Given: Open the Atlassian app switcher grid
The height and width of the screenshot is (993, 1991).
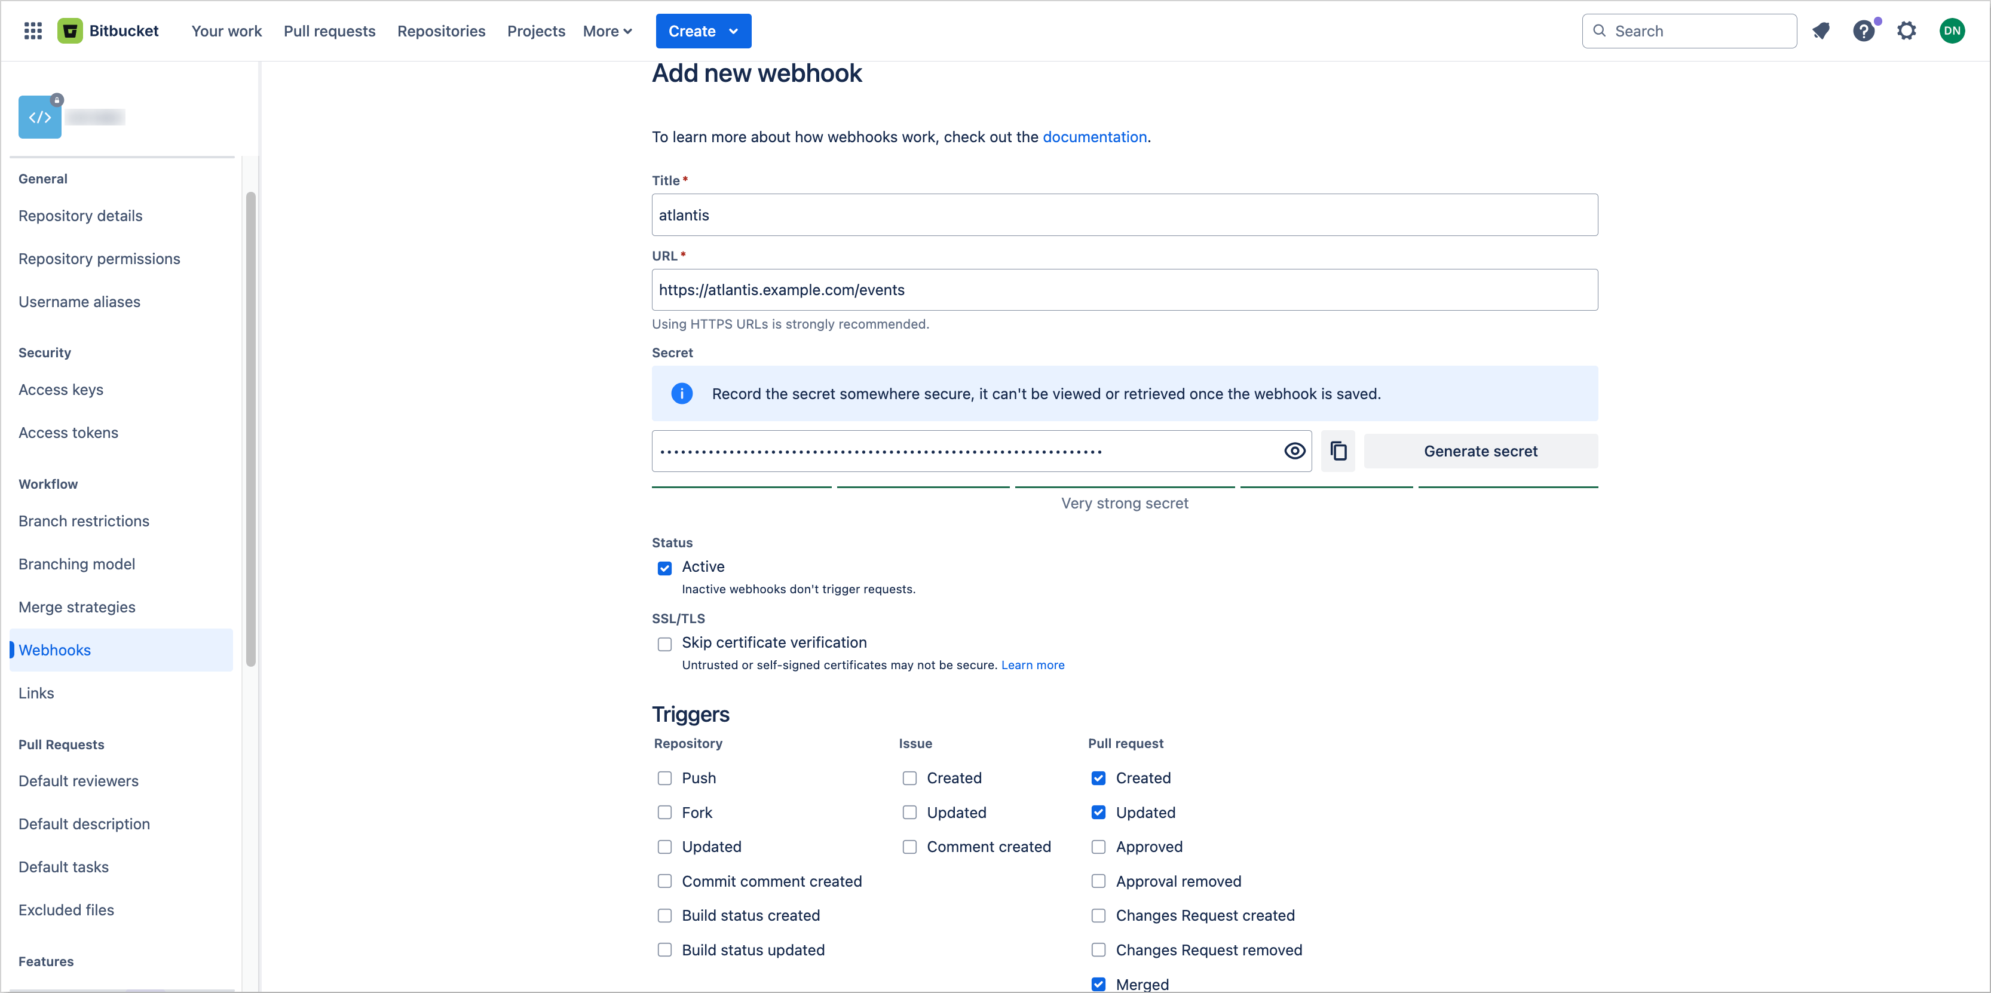Looking at the screenshot, I should click(x=32, y=31).
